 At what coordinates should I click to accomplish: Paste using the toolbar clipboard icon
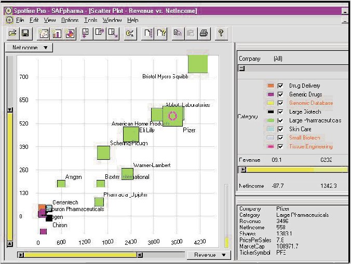[191, 34]
